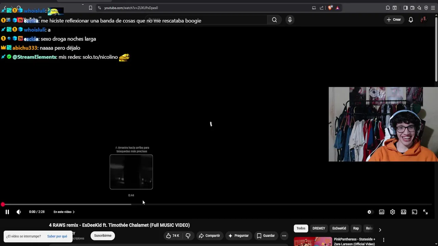Open the Crear create menu
Viewport: 438px width, 246px height.
[x=394, y=20]
